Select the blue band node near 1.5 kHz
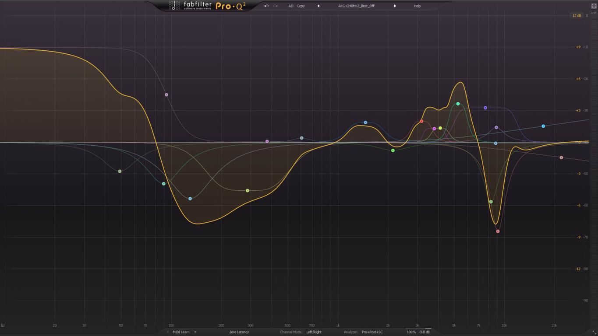598x336 pixels. coord(365,122)
